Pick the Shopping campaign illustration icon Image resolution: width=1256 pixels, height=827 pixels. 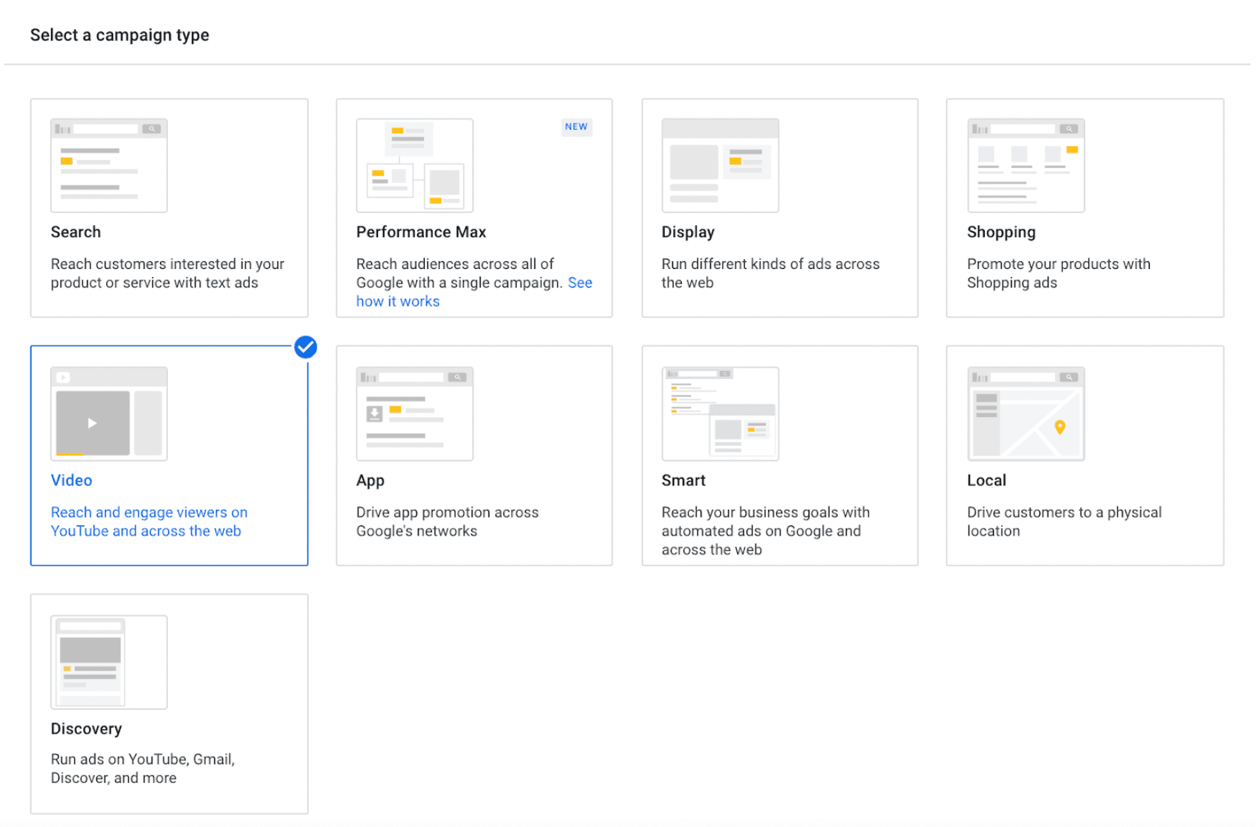pyautogui.click(x=1026, y=166)
